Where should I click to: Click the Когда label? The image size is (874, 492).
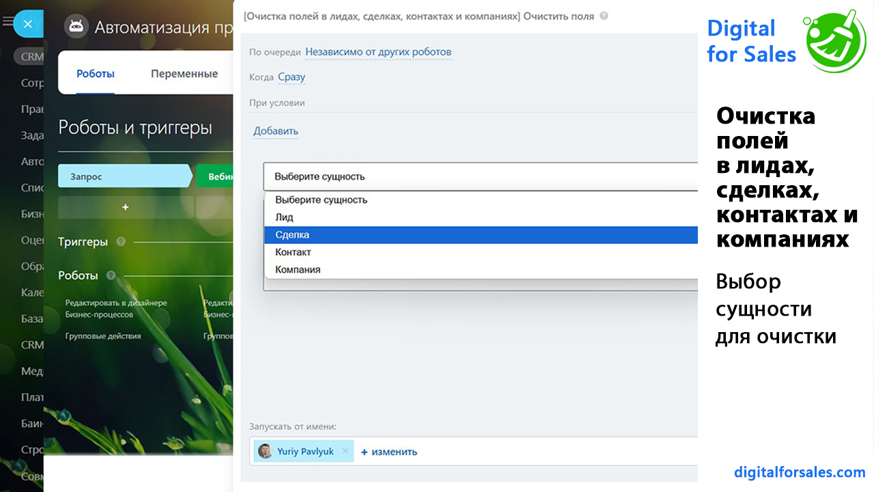(262, 78)
